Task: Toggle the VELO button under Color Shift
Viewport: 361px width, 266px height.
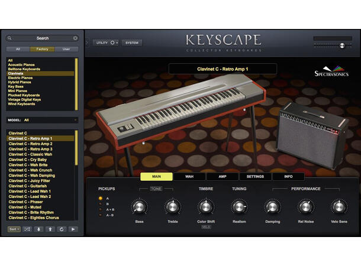Action: (x=206, y=227)
